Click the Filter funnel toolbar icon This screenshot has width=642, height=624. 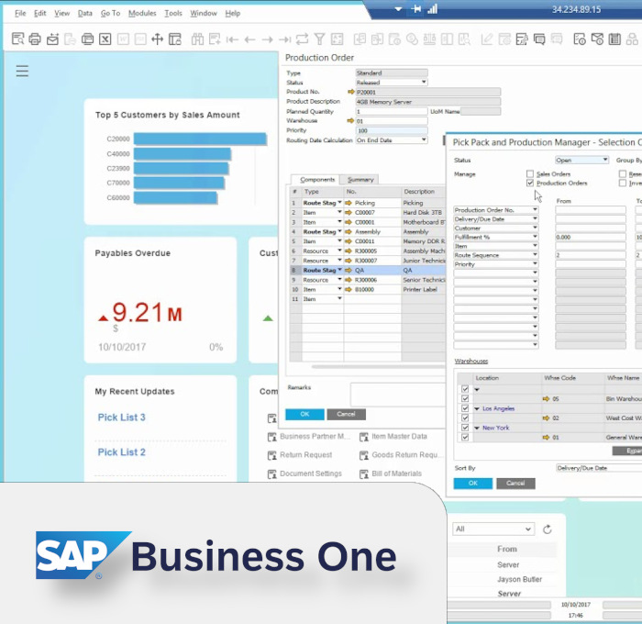pos(319,39)
